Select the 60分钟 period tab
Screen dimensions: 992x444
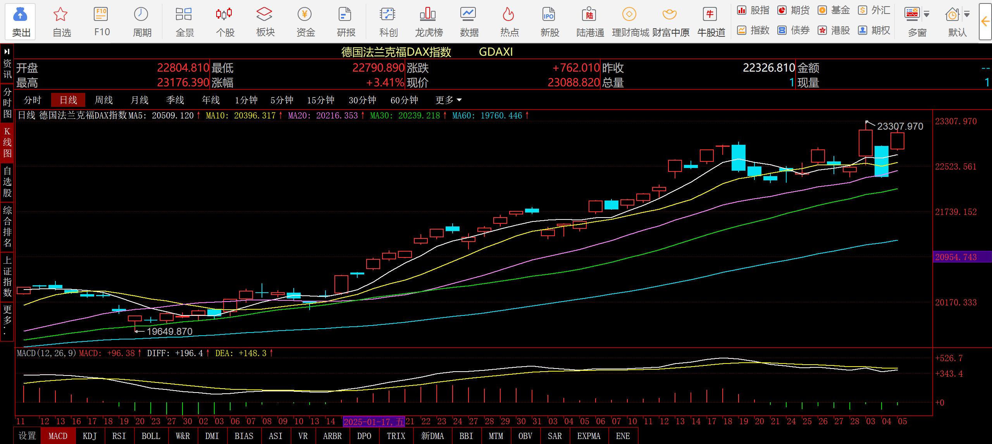(x=404, y=100)
